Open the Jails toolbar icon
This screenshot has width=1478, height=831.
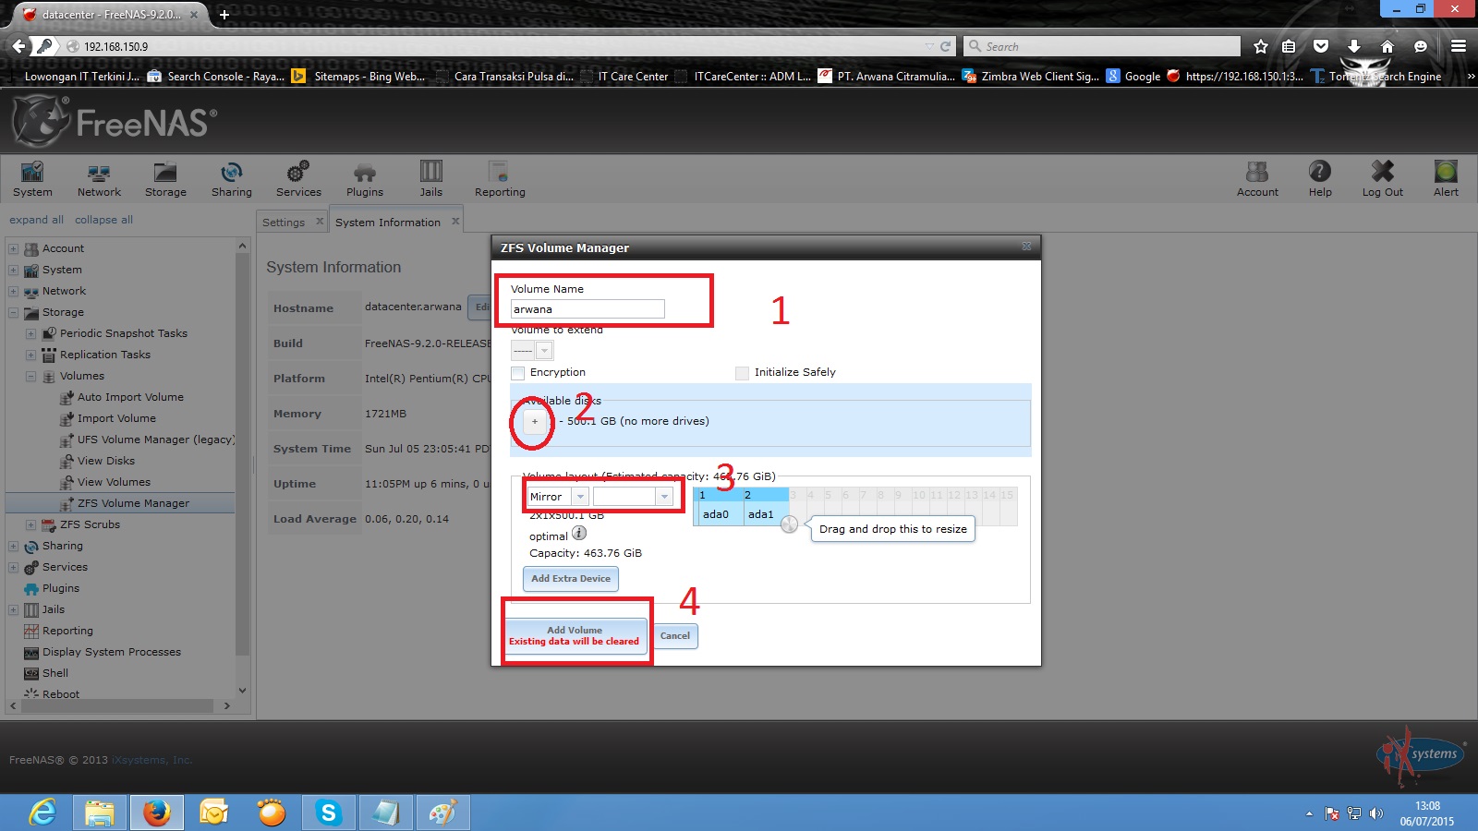[430, 179]
